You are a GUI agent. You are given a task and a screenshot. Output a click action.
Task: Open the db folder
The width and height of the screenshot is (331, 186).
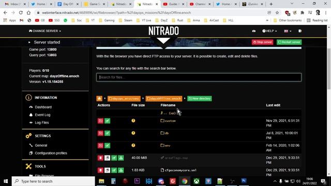(164, 133)
